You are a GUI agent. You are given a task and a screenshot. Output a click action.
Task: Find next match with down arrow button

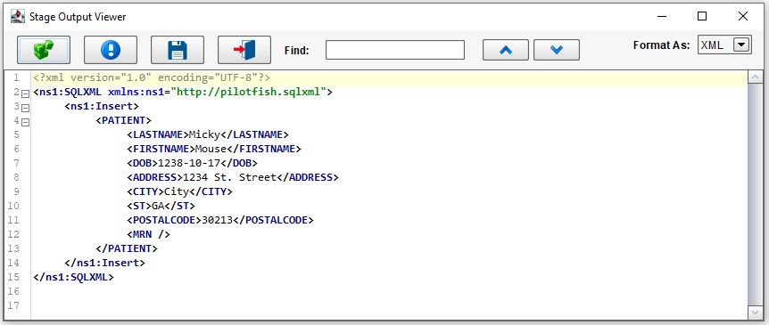(x=557, y=50)
